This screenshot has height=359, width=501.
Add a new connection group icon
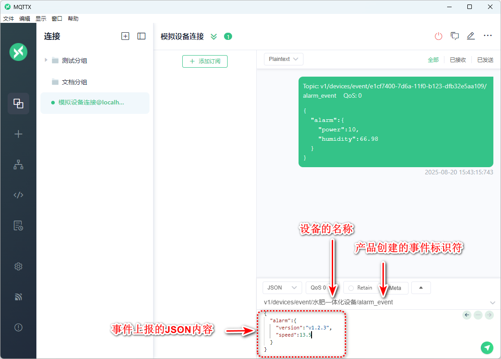click(x=125, y=36)
